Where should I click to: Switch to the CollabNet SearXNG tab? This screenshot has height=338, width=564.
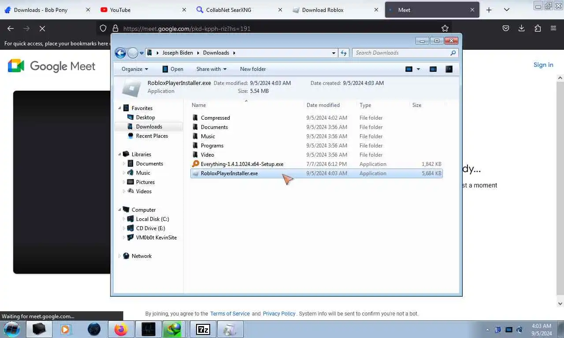tap(239, 10)
